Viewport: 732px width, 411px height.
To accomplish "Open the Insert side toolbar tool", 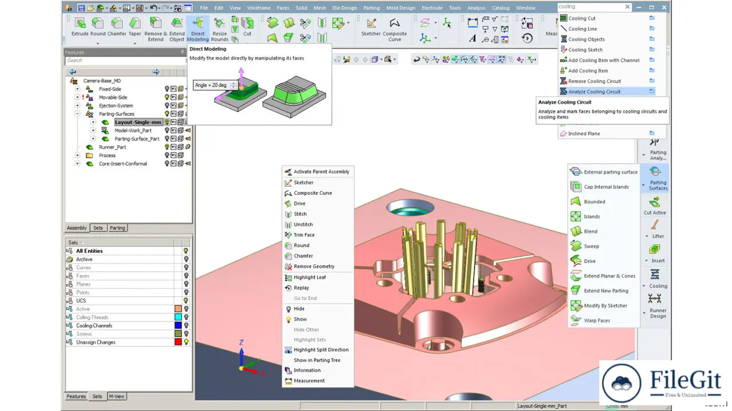I will [655, 253].
